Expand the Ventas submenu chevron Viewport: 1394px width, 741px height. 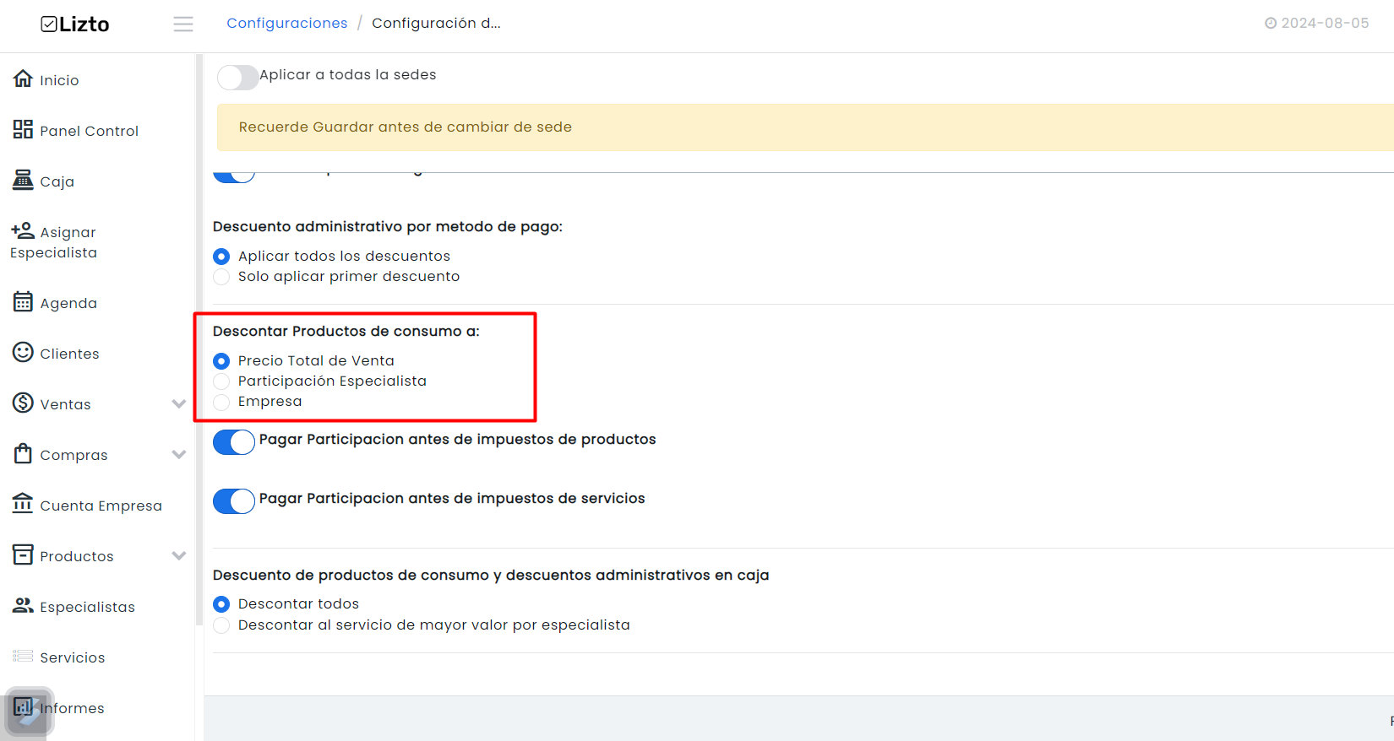pos(178,403)
